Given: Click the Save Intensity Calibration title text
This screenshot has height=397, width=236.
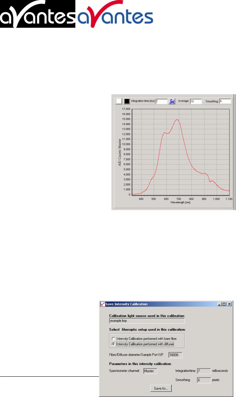Looking at the screenshot, I should pyautogui.click(x=126, y=304).
